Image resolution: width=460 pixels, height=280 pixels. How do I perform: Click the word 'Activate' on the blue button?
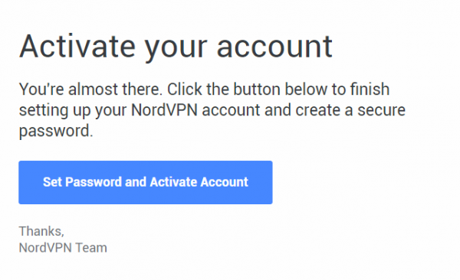point(173,182)
